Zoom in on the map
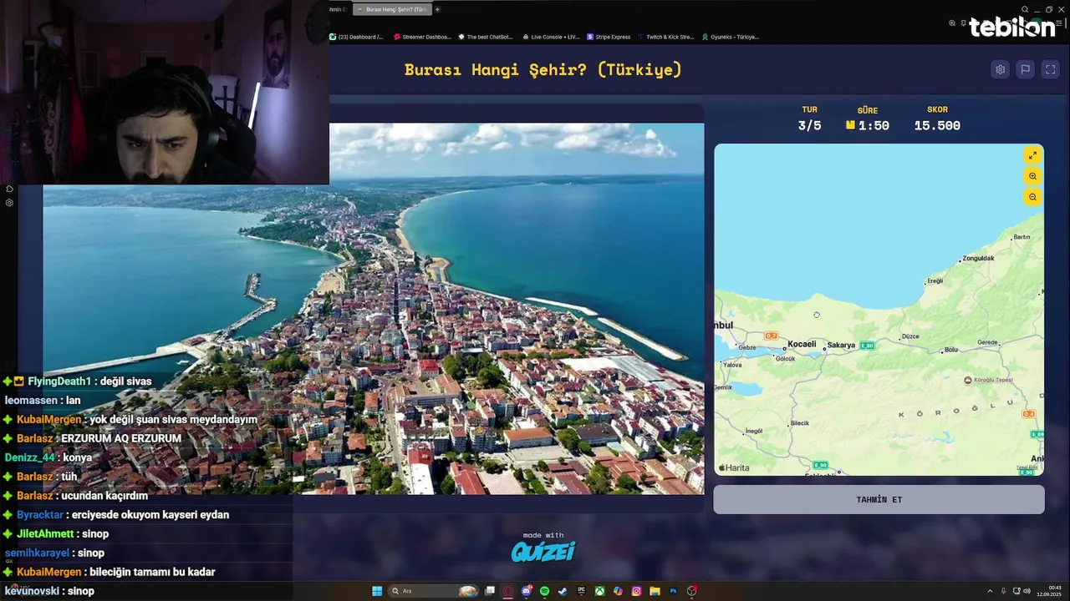The height and width of the screenshot is (601, 1070). (1032, 176)
